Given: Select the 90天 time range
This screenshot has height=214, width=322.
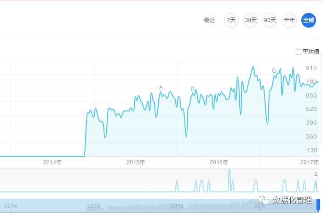Looking at the screenshot, I should point(270,20).
